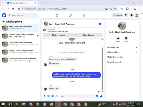Viewport: 143px width, 107px height.
Task: Open Chrome extensions puzzle icon
Action: click(127, 9)
